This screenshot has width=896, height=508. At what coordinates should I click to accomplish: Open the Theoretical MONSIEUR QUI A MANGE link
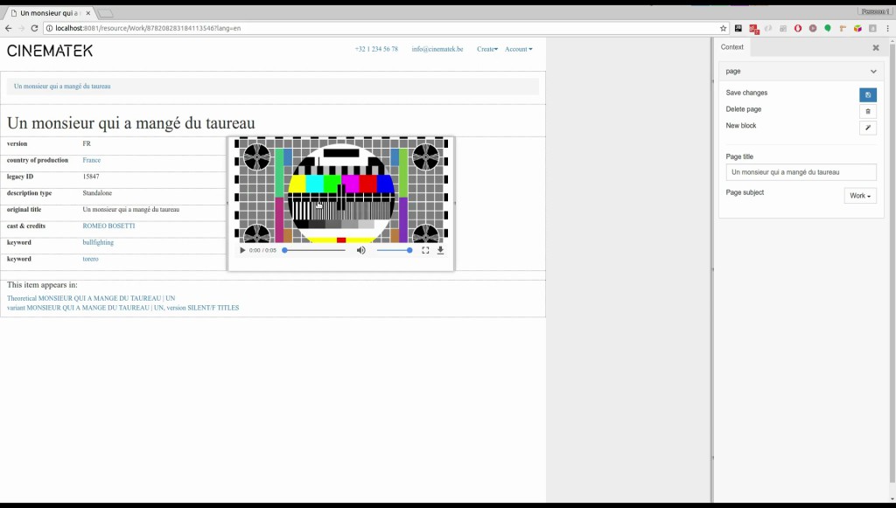click(91, 298)
